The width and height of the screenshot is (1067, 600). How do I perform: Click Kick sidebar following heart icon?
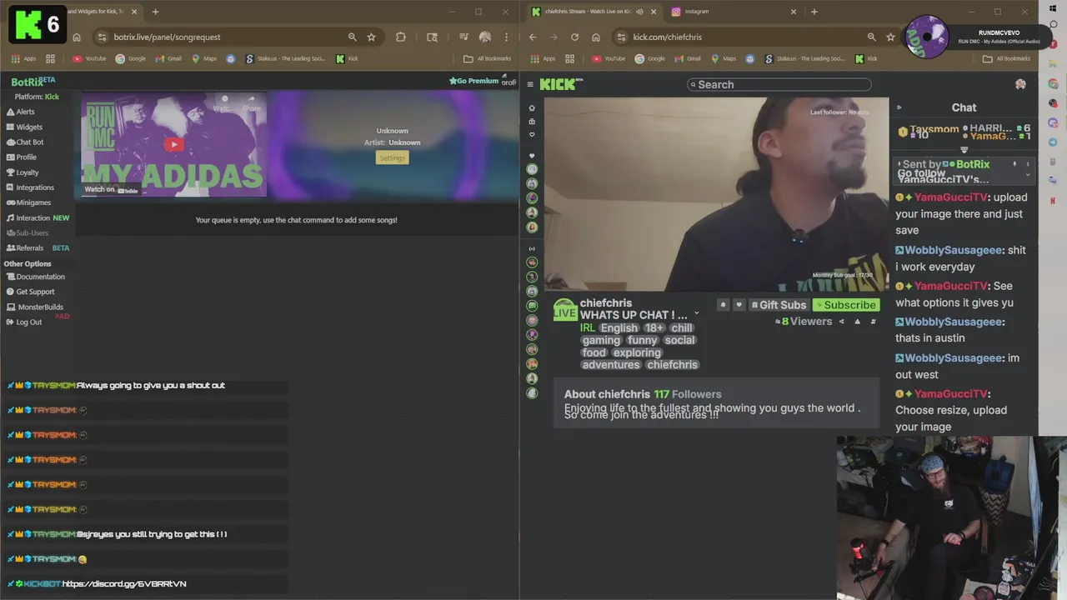point(532,134)
